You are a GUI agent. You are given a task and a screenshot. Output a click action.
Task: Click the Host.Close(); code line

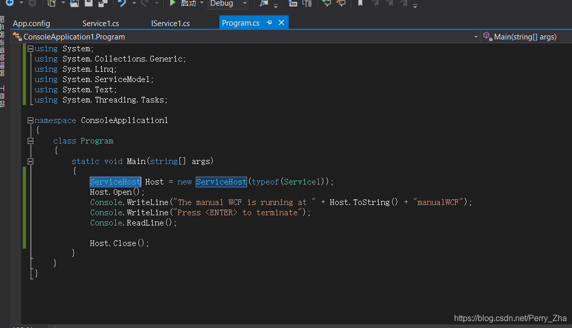point(119,243)
